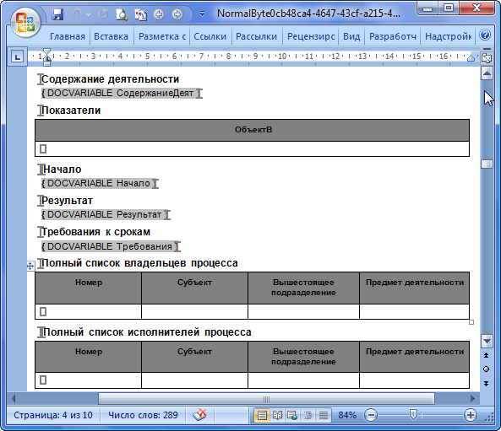Click the Undo arrow in quick access toolbar
The height and width of the screenshot is (431, 501).
pyautogui.click(x=76, y=14)
